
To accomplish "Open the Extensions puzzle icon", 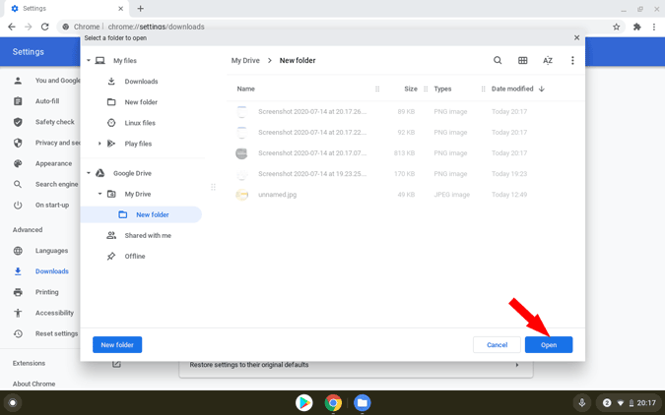I will pos(637,27).
